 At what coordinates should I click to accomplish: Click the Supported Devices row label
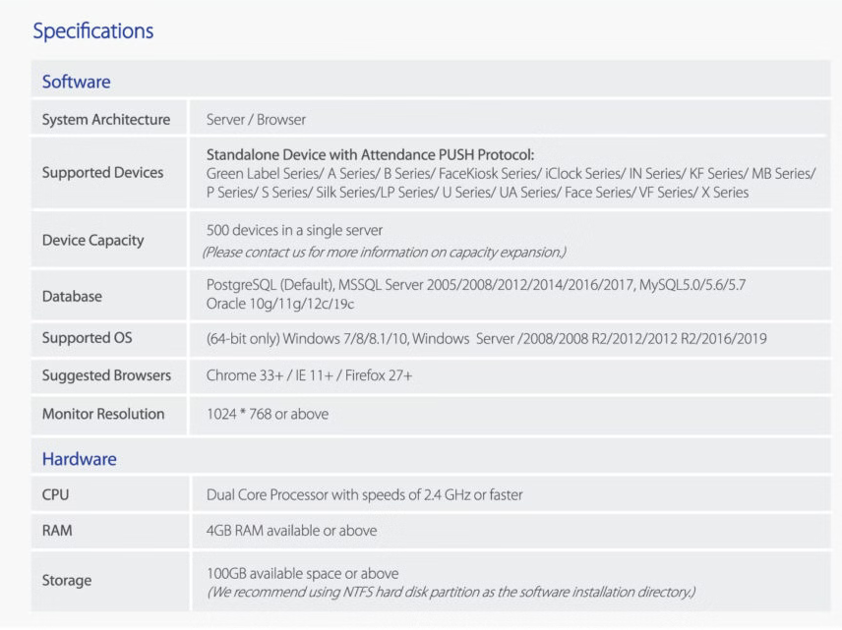[102, 172]
